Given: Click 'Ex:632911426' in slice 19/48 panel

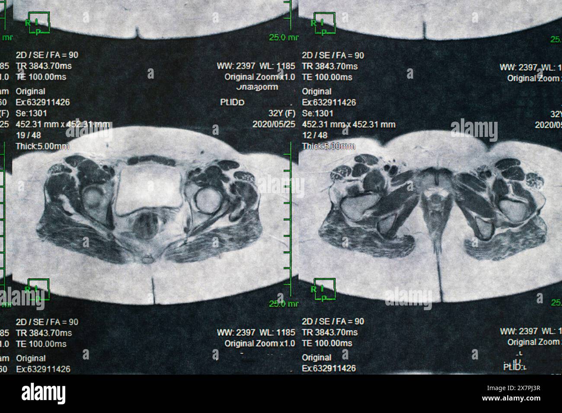Looking at the screenshot, I should point(42,102).
